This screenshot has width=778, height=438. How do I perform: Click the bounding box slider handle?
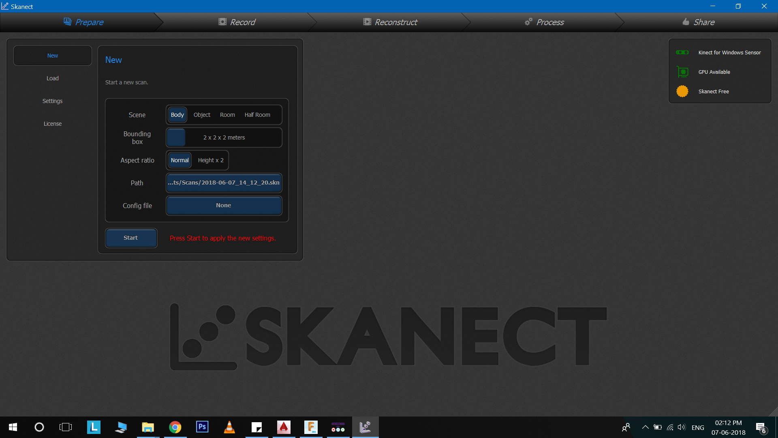tap(176, 137)
